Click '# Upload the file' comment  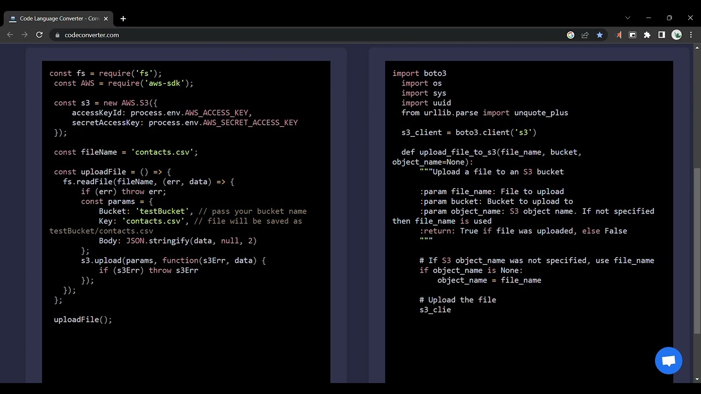coord(458,300)
